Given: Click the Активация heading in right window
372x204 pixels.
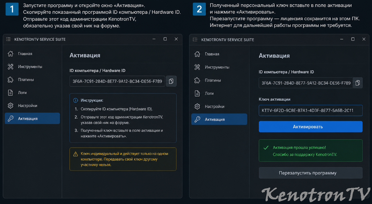Looking at the screenshot, I should tap(274, 56).
